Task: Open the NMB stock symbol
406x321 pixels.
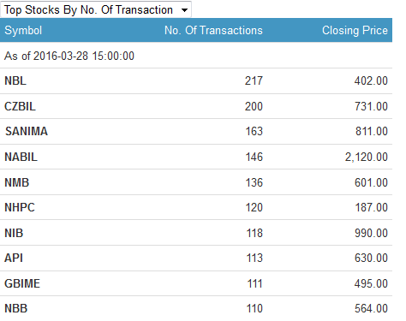Action: 17,182
